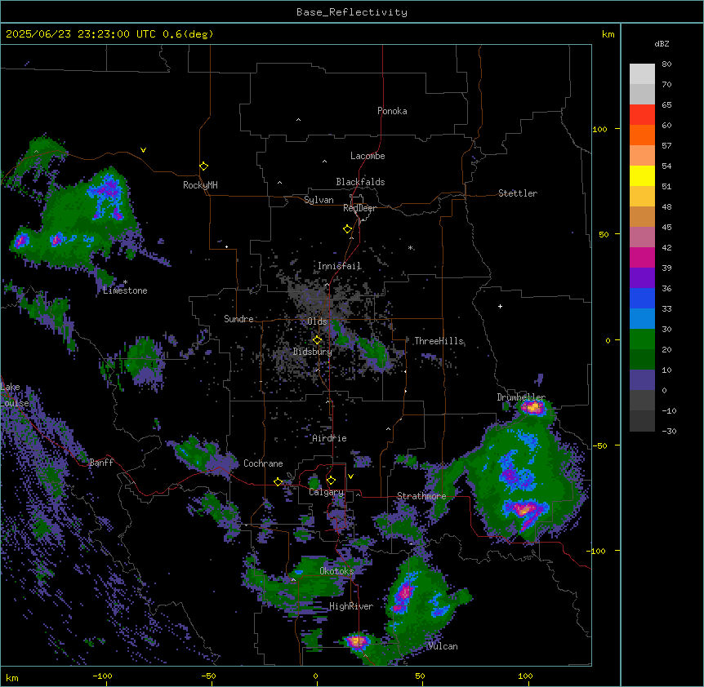Click the Lacombe city label
Screen dimensions: 704x687
[x=368, y=156]
